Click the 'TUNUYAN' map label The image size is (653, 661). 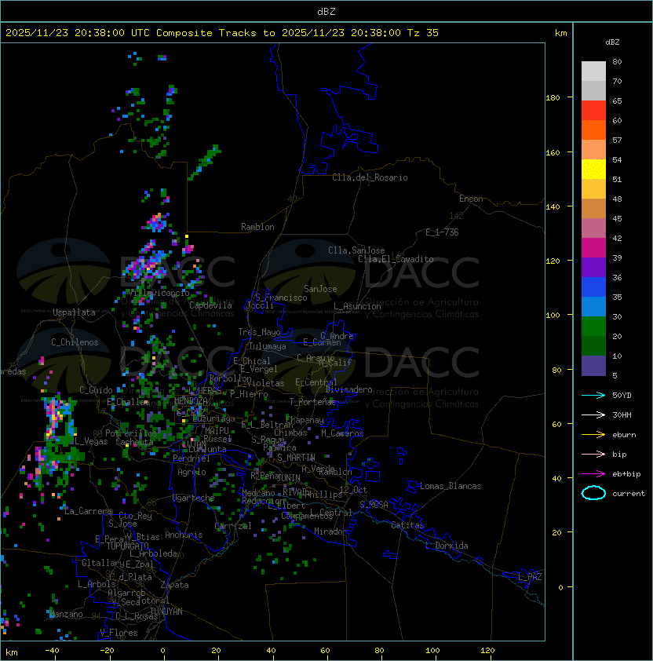click(166, 612)
